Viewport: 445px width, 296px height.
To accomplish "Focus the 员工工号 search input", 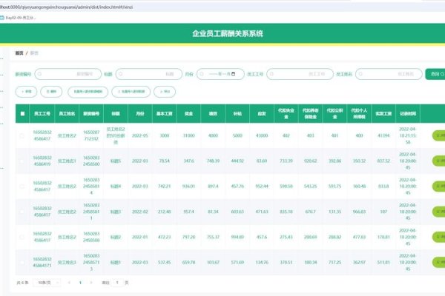I will (x=300, y=74).
